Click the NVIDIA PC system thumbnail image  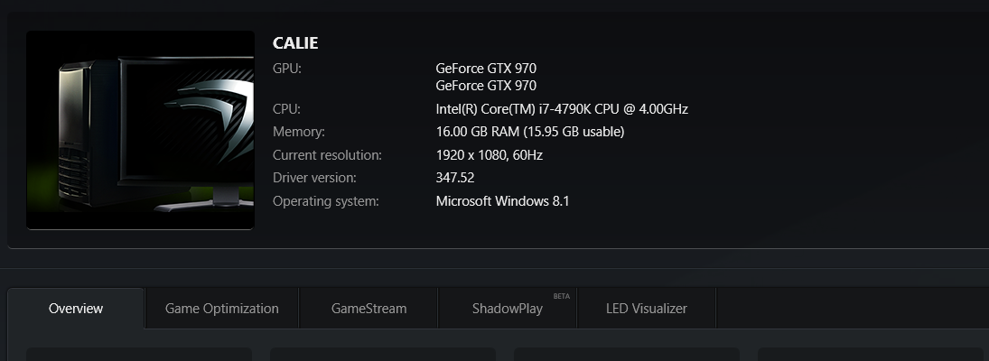(140, 130)
